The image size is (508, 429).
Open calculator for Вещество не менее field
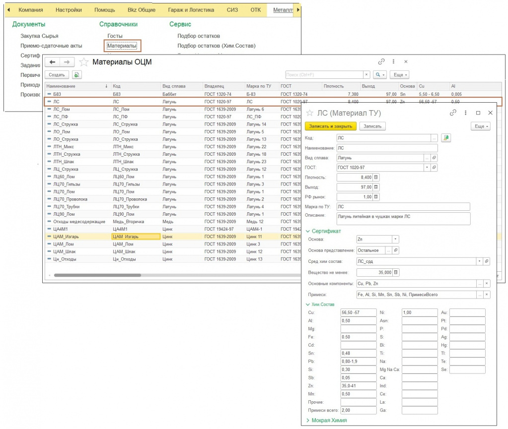[396, 272]
